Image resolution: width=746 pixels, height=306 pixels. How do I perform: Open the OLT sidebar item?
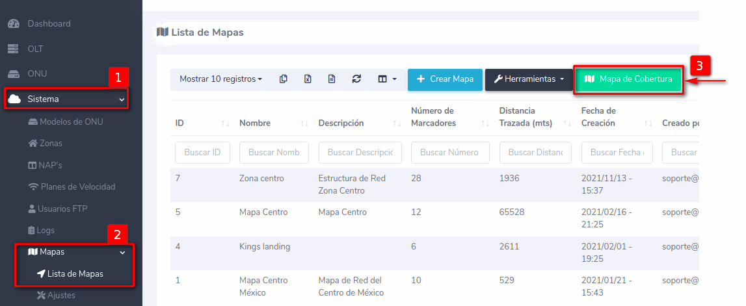tap(35, 49)
